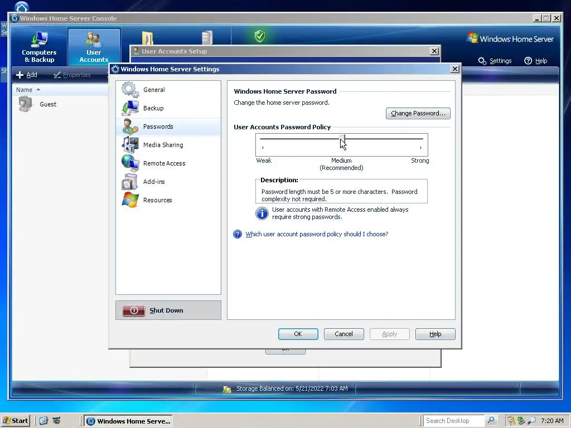Select the Media Sharing settings category
This screenshot has height=428, width=571.
(x=168, y=145)
